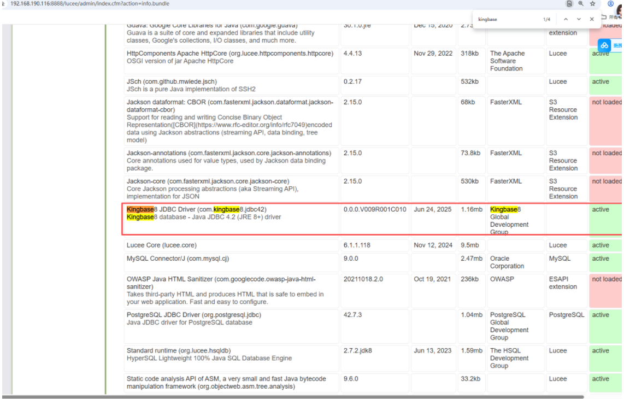Image resolution: width=624 pixels, height=399 pixels.
Task: Bookmark this page with the star icon
Action: (592, 3)
